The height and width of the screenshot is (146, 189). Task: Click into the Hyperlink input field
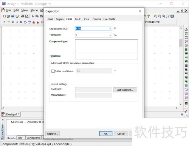106,57
